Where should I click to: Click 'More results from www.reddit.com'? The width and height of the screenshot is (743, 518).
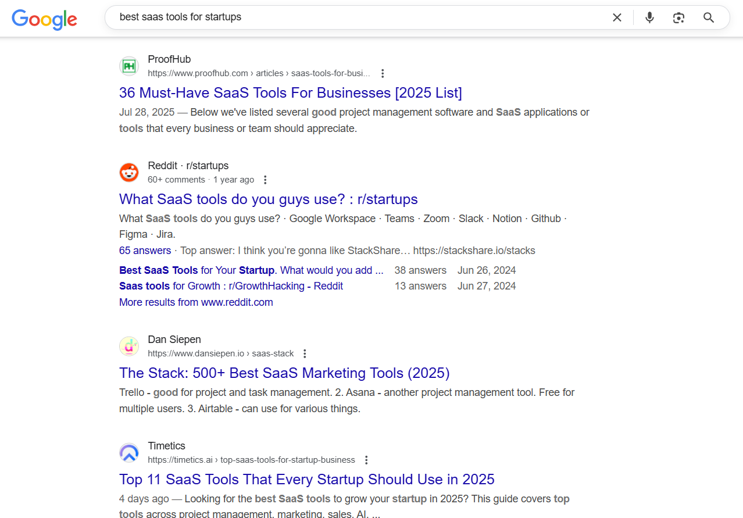click(196, 302)
